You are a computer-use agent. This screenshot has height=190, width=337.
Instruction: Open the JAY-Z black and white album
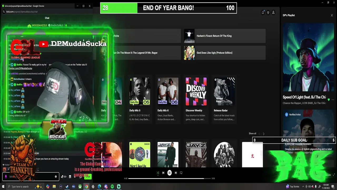click(196, 155)
